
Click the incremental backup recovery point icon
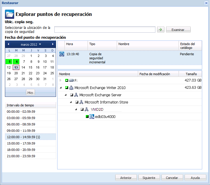[x=62, y=54]
